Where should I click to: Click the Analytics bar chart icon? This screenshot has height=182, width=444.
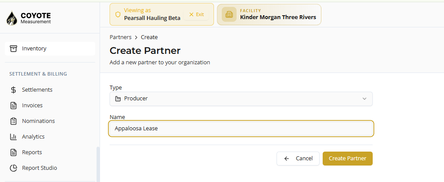pyautogui.click(x=13, y=137)
